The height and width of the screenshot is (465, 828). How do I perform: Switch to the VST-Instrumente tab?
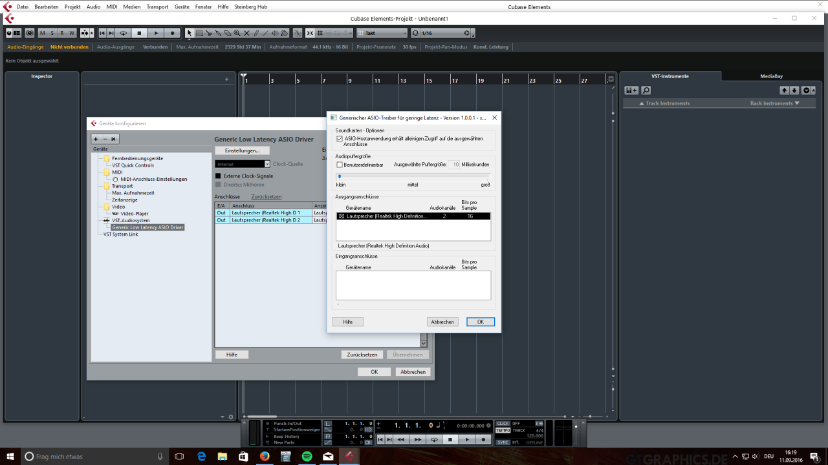click(670, 76)
